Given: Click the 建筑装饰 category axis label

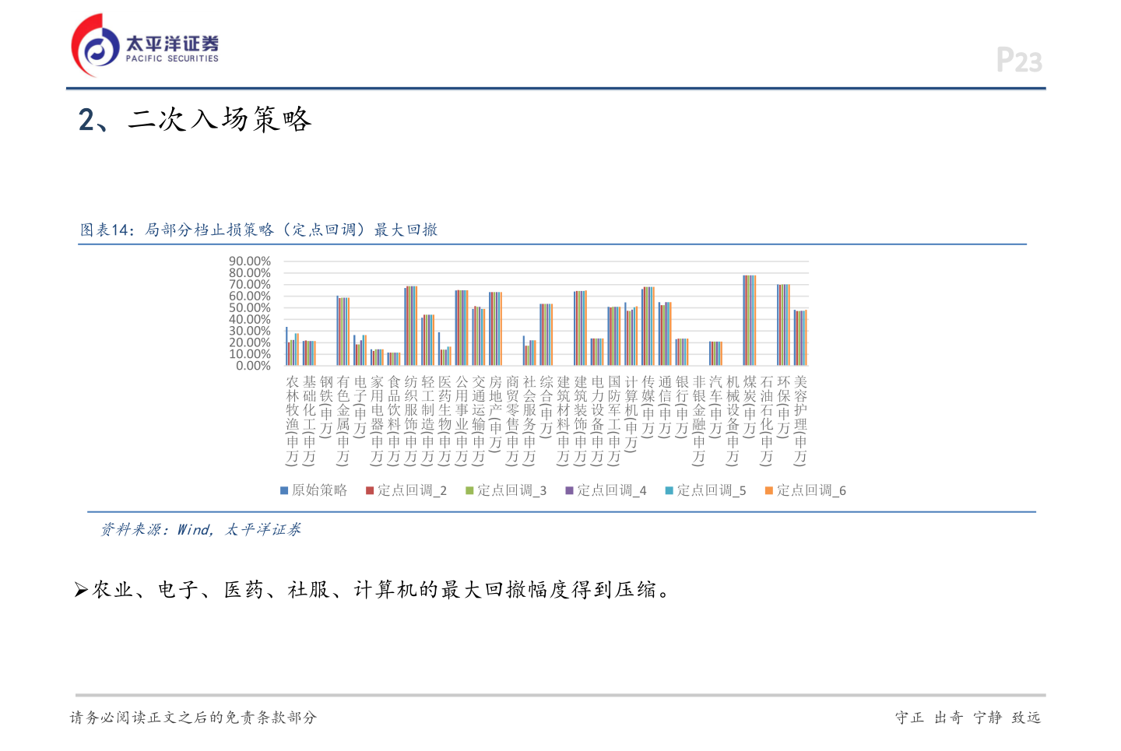Looking at the screenshot, I should pos(581,420).
